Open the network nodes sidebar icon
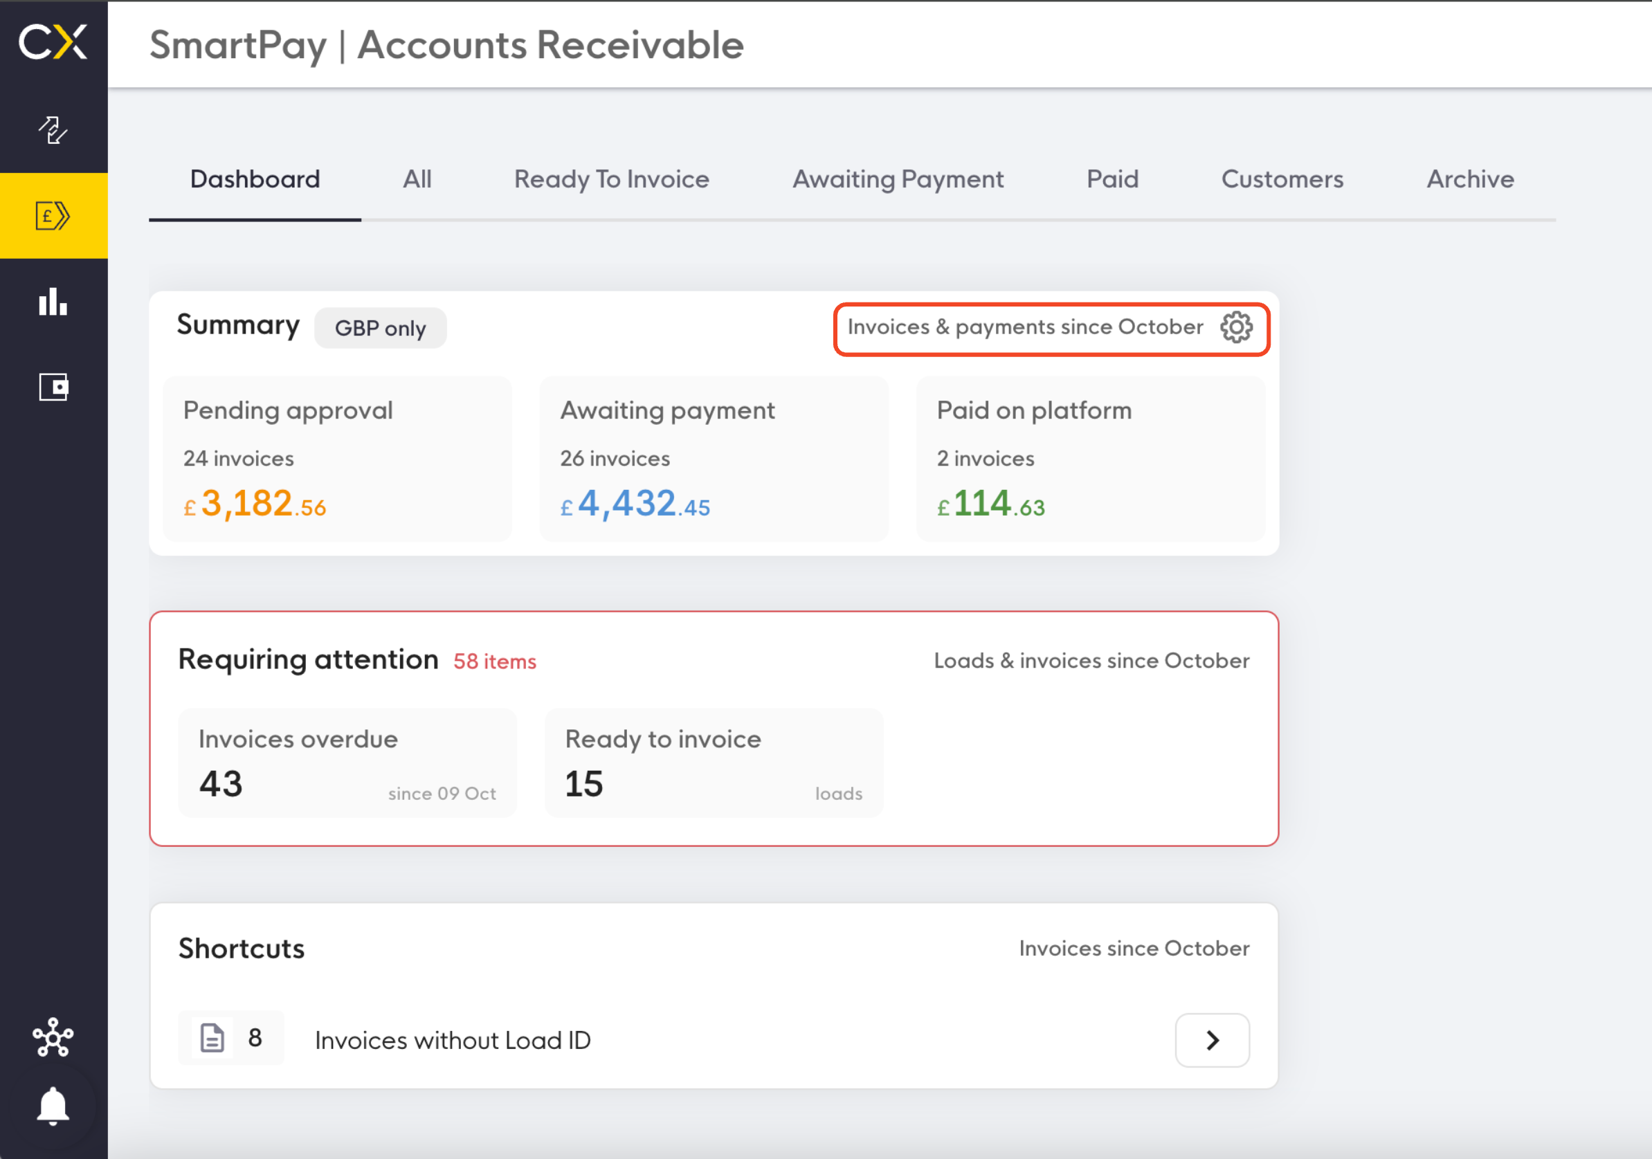Screen dimensions: 1652x1159 coord(53,1037)
